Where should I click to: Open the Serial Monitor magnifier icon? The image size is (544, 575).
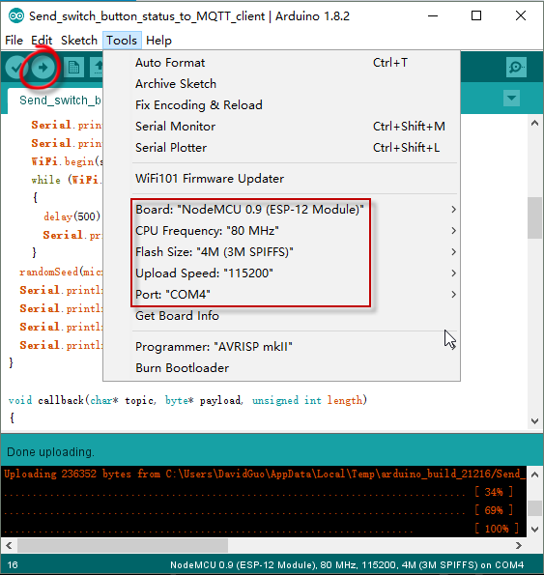[x=516, y=67]
